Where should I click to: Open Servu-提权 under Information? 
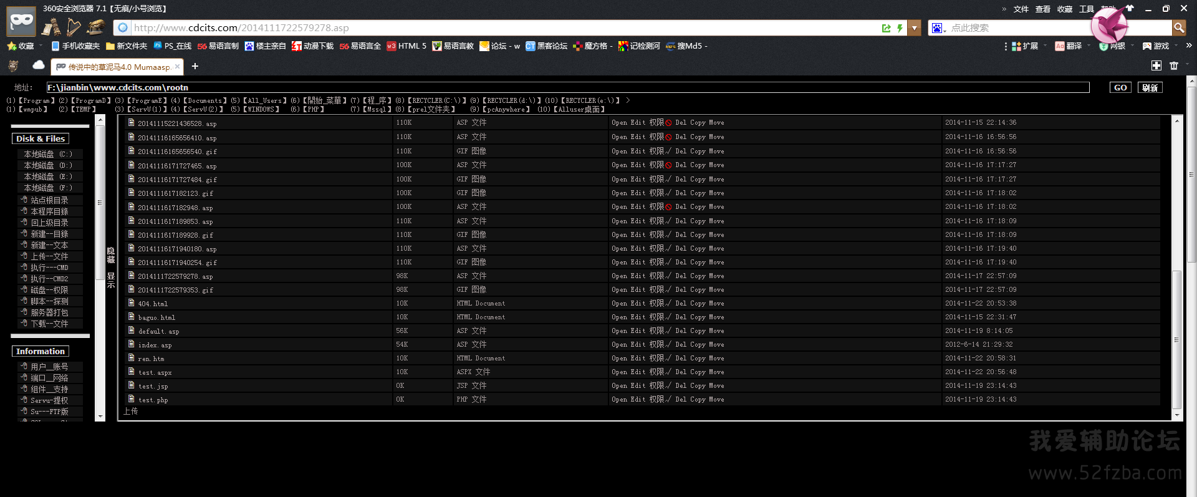49,400
